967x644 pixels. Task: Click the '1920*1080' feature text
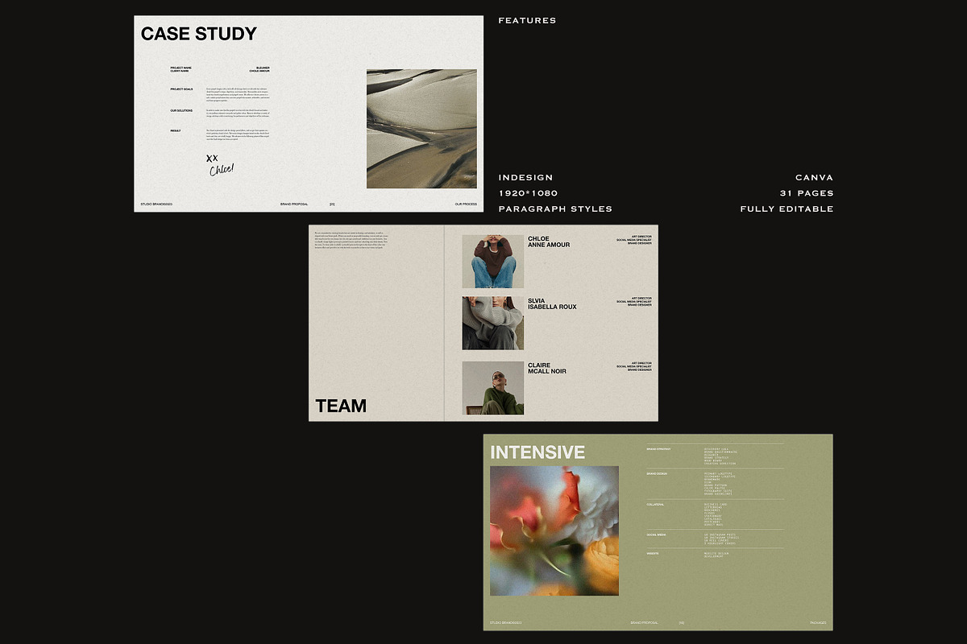[528, 193]
